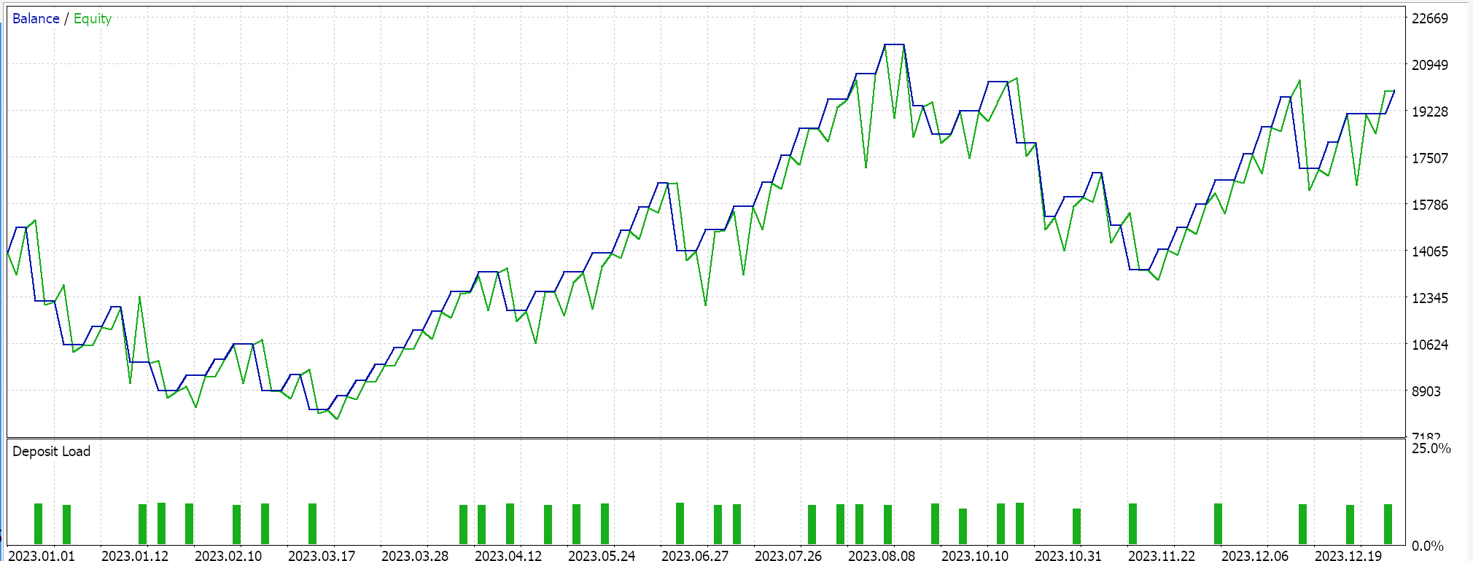The width and height of the screenshot is (1473, 561).
Task: Click the 2023.03.28 date label
Action: pyautogui.click(x=415, y=555)
